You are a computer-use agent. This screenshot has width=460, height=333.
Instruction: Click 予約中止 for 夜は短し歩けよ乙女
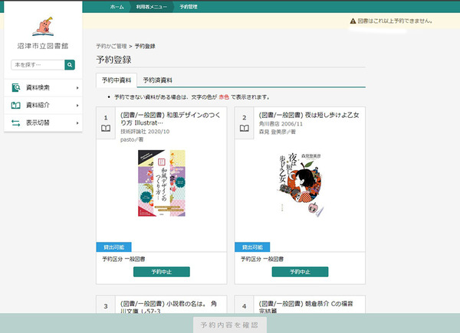tap(300, 272)
